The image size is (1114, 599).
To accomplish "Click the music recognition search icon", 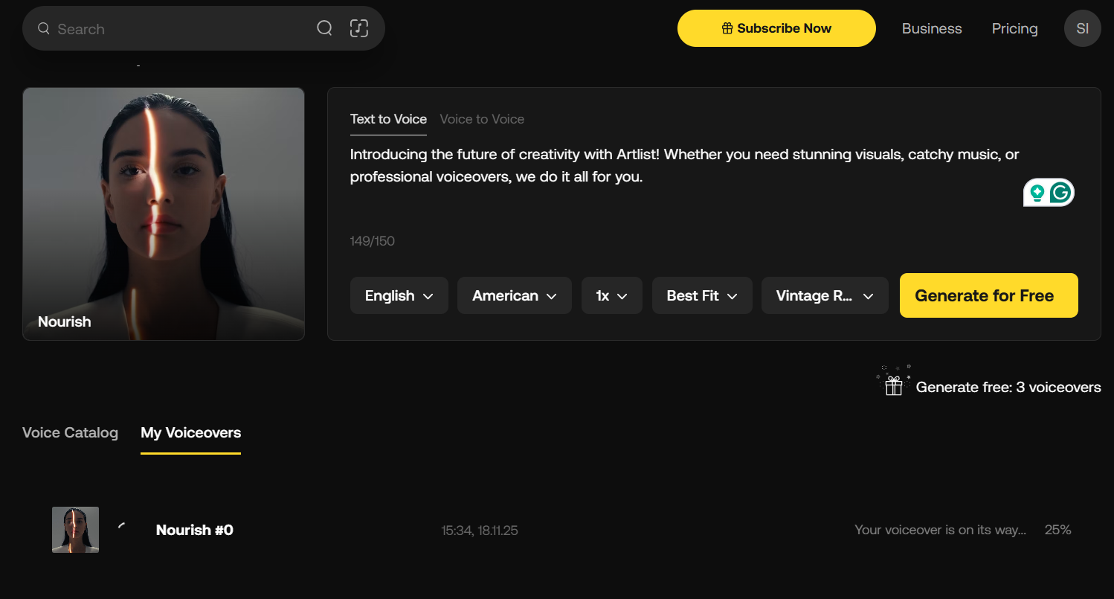I will pyautogui.click(x=359, y=28).
